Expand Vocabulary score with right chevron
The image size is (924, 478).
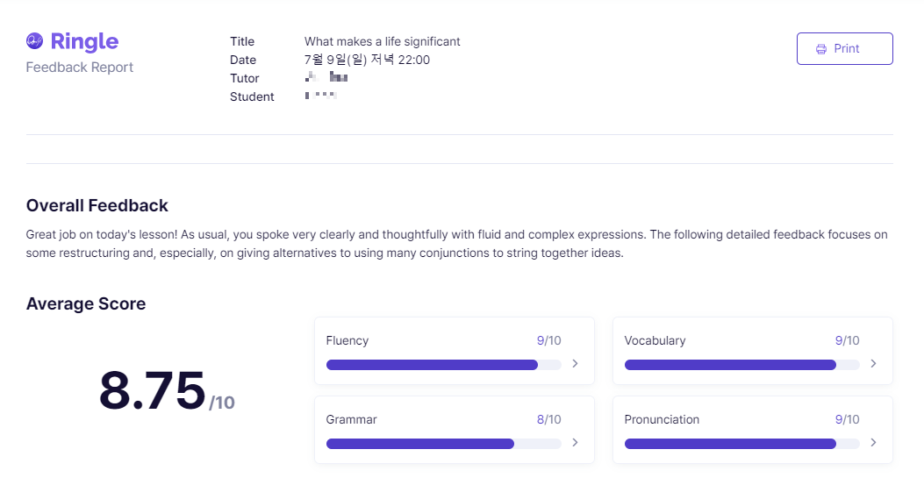tap(873, 364)
